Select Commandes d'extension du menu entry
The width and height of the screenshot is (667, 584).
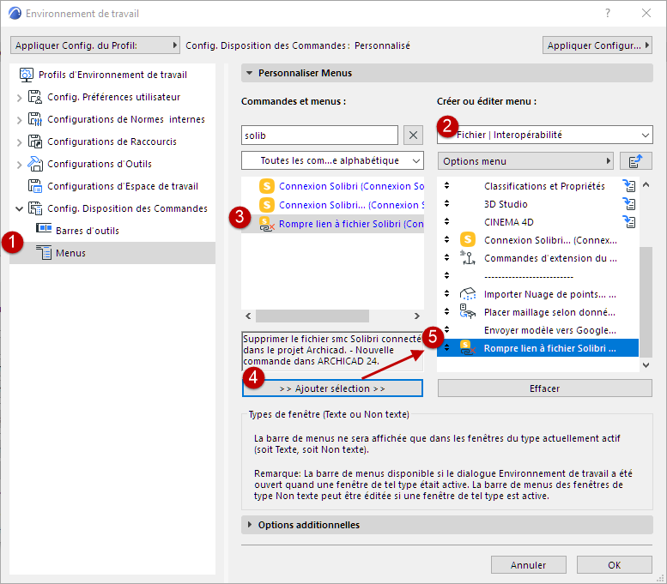point(537,258)
